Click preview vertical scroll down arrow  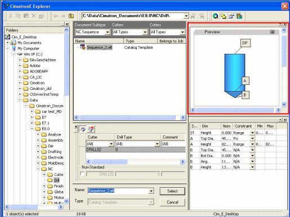coord(284,104)
